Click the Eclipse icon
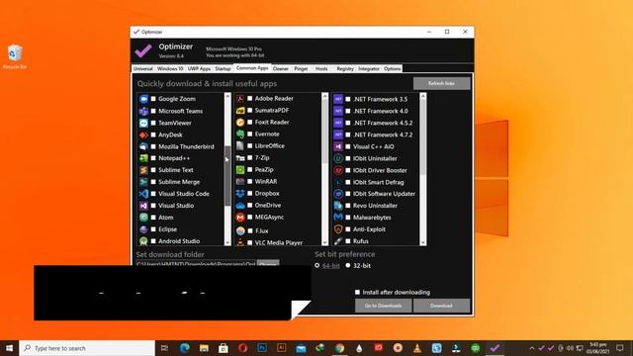Screen dimensions: 633x356 pyautogui.click(x=143, y=229)
